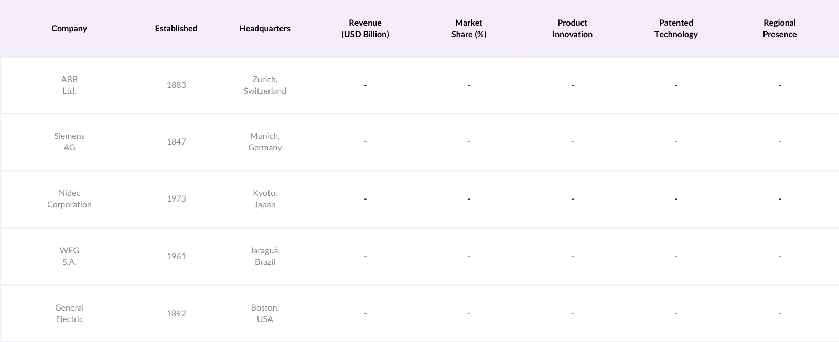Select the Boston, USA headquarters cell

point(265,313)
